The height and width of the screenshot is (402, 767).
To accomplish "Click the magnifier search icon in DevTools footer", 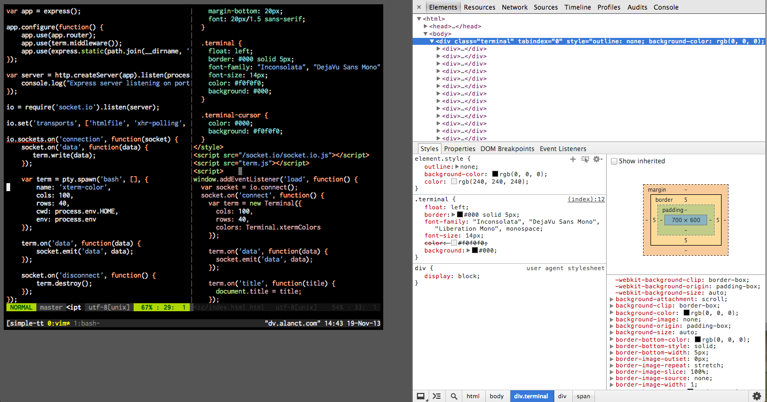I will tap(454, 396).
